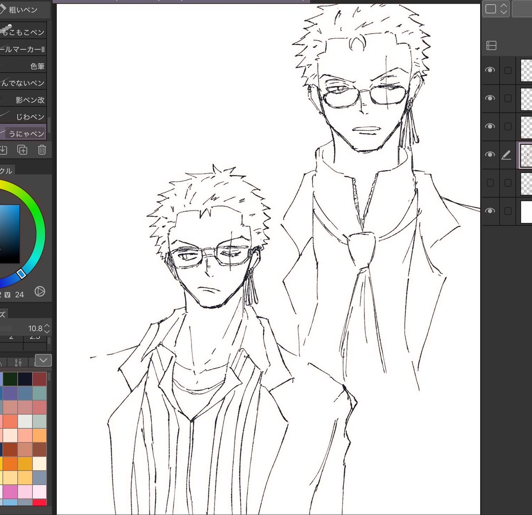
Task: Pick the 影ペン改 pen
Action: click(23, 100)
